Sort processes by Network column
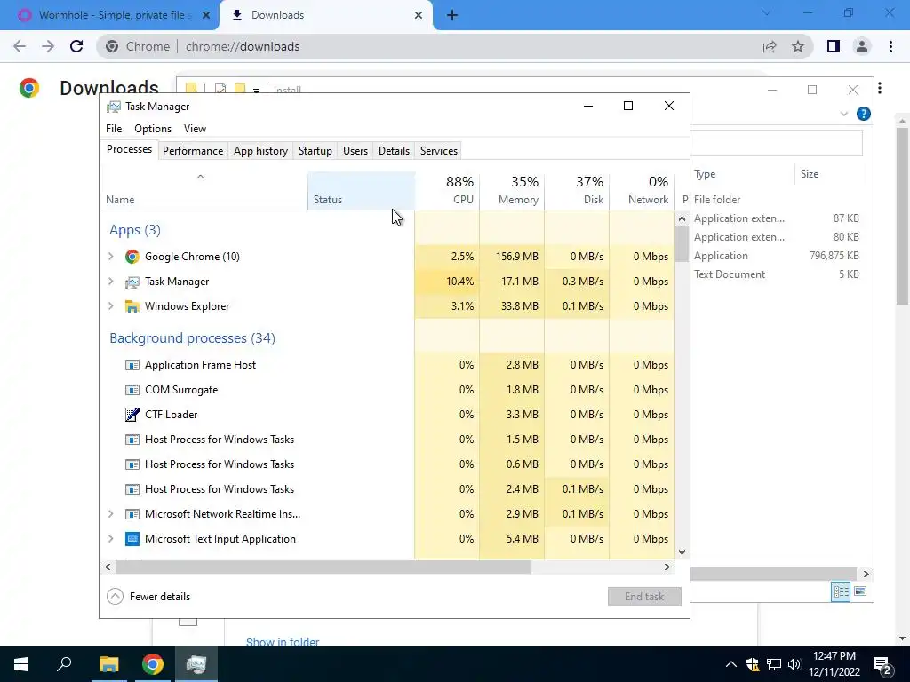The image size is (910, 682). coord(643,190)
